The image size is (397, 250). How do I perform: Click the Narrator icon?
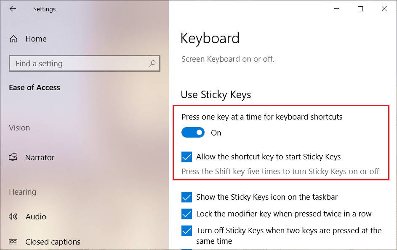[13, 158]
